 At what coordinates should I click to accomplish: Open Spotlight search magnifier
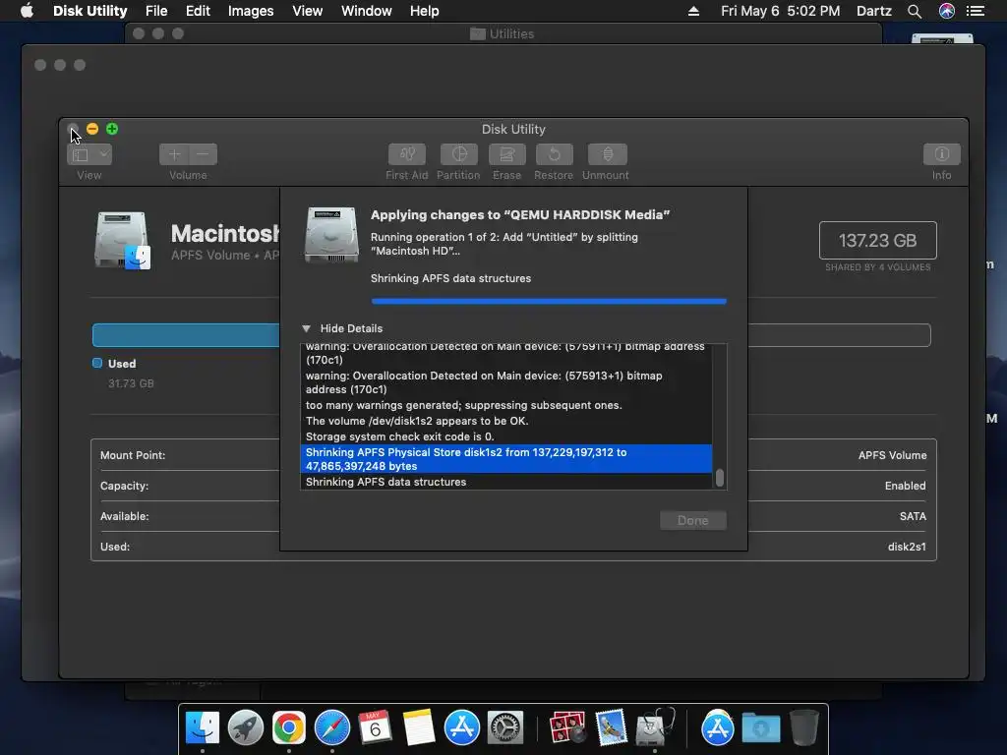pyautogui.click(x=915, y=11)
